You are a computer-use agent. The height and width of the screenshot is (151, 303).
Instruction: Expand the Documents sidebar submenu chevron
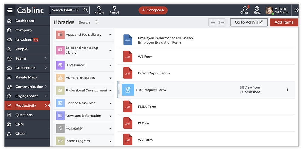tap(46, 68)
